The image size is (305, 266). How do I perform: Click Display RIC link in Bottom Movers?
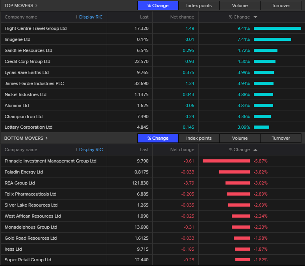click(91, 150)
